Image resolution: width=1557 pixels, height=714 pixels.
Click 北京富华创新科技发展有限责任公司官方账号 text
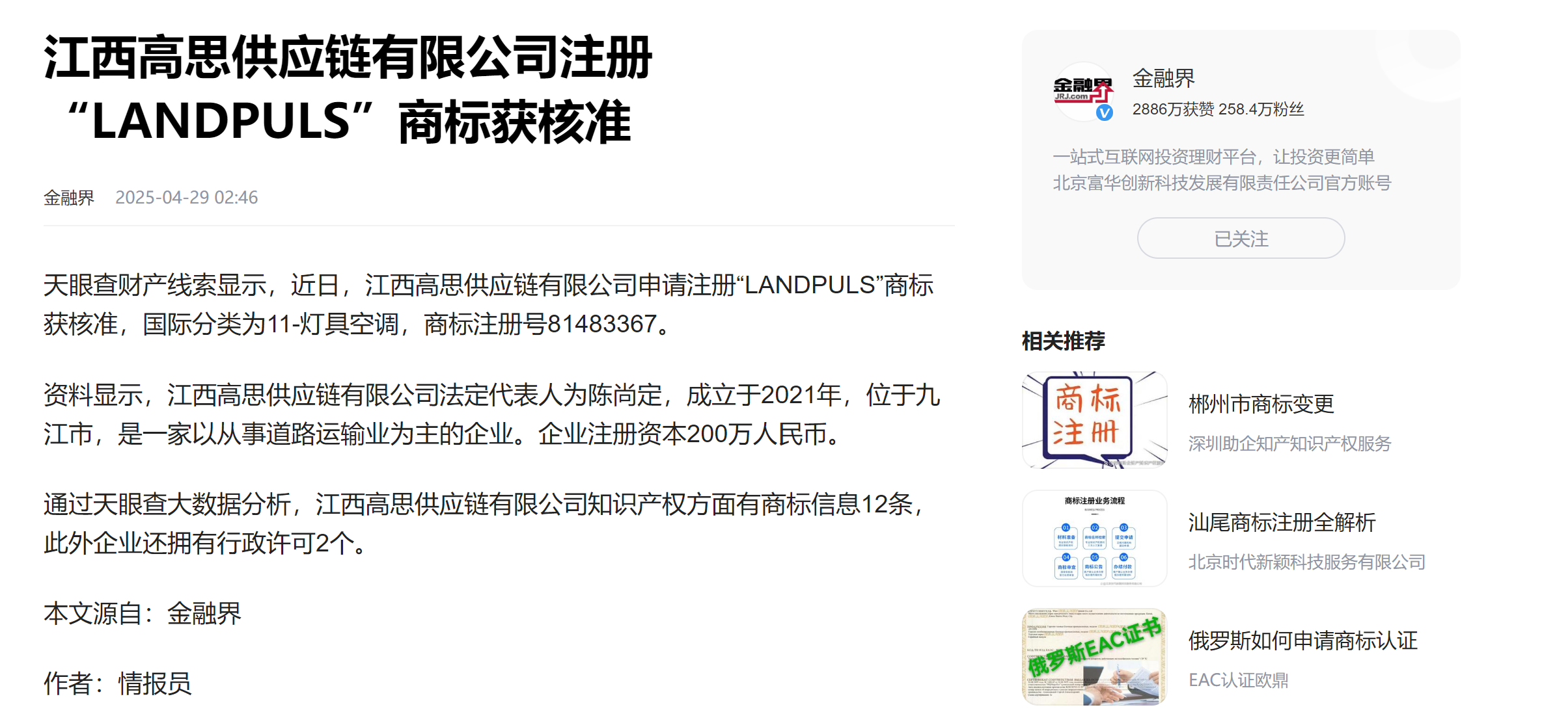point(1222,183)
